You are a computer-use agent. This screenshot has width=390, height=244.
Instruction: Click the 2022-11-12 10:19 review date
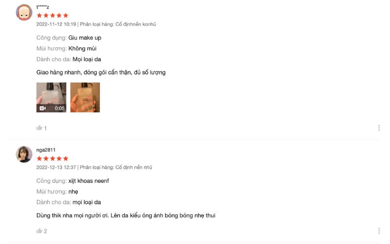tap(56, 24)
